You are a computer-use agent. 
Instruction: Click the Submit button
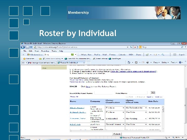coord(117,134)
